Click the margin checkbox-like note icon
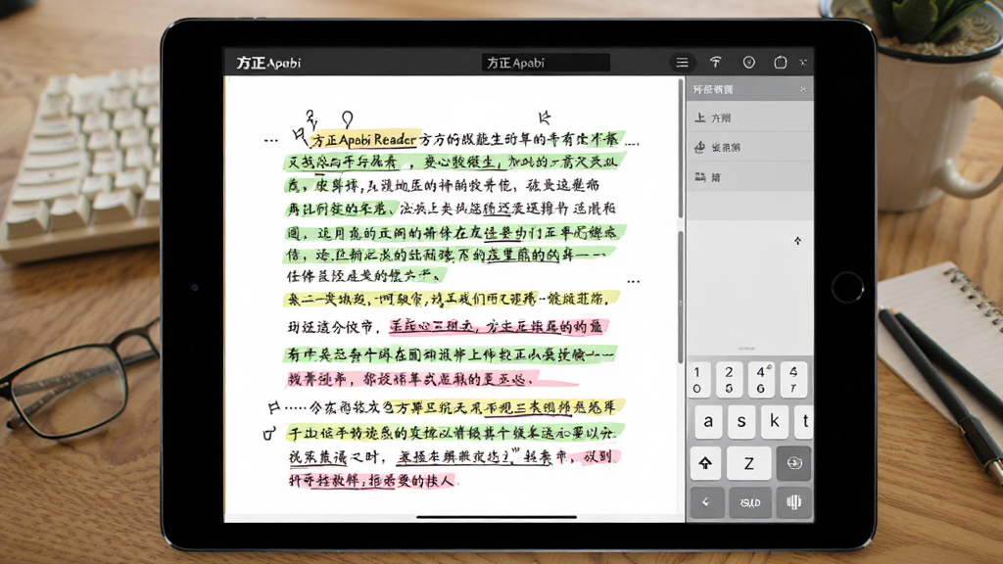The width and height of the screenshot is (1003, 564). (269, 434)
